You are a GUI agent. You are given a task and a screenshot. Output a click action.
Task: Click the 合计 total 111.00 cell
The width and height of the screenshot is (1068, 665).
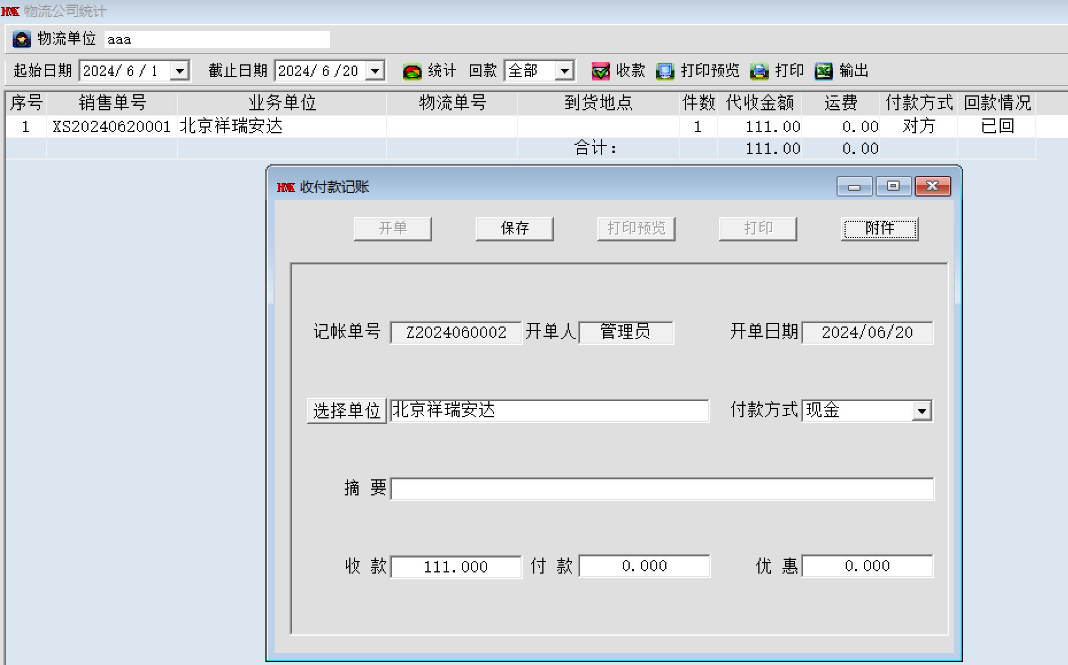tap(759, 149)
